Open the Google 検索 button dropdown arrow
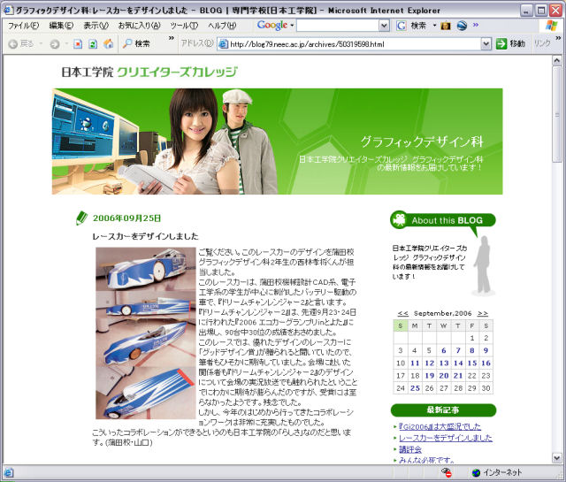Screen dimensions: 566x482 [x=434, y=26]
